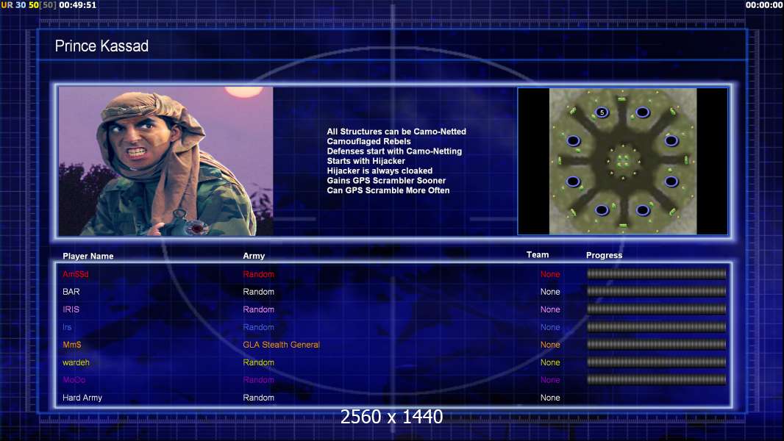Screen dimensions: 784x441
Task: Click the 00:49:51 elapsed timer
Action: click(x=77, y=5)
